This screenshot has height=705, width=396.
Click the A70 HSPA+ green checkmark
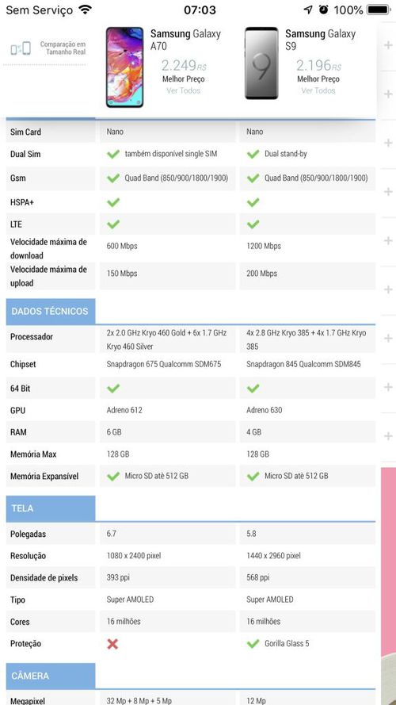113,202
